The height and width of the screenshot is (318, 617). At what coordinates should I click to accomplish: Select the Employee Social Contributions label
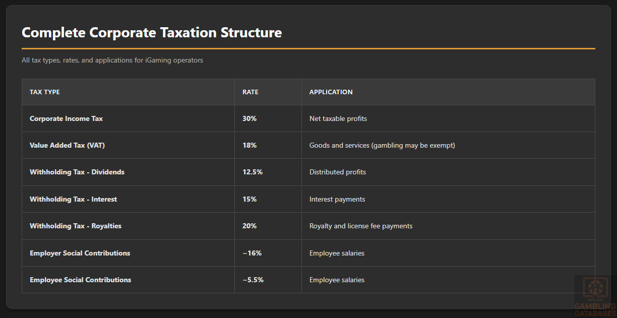coord(80,280)
